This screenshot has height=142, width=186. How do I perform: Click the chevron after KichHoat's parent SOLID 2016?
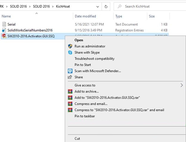pos(53,7)
